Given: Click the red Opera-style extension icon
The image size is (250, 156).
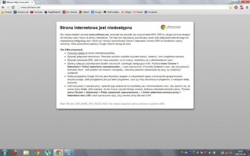Looking at the screenshot, I should [236, 7].
